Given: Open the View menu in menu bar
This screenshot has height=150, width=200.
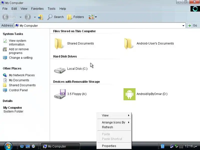Looking at the screenshot, I should pyautogui.click(x=24, y=9).
